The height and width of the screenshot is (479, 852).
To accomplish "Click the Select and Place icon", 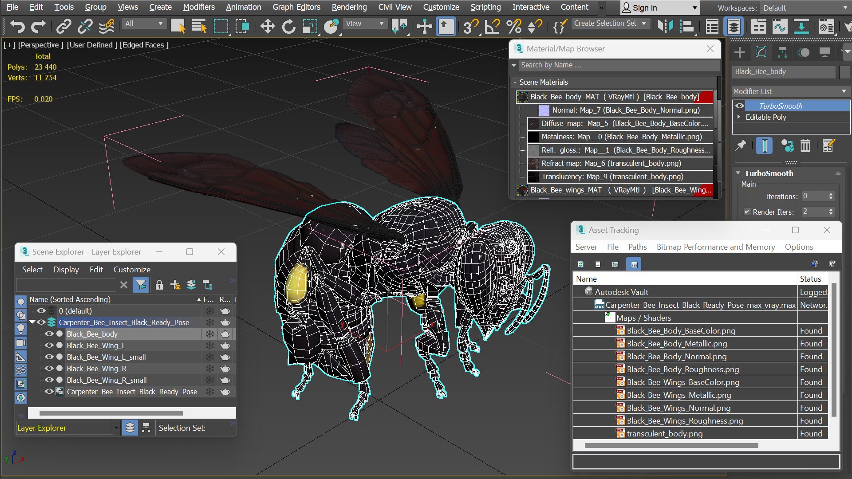I will click(x=331, y=27).
